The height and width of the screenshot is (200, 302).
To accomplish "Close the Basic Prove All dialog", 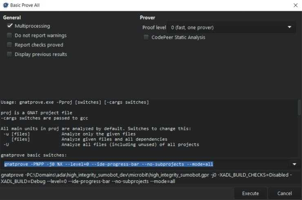I will [295, 5].
